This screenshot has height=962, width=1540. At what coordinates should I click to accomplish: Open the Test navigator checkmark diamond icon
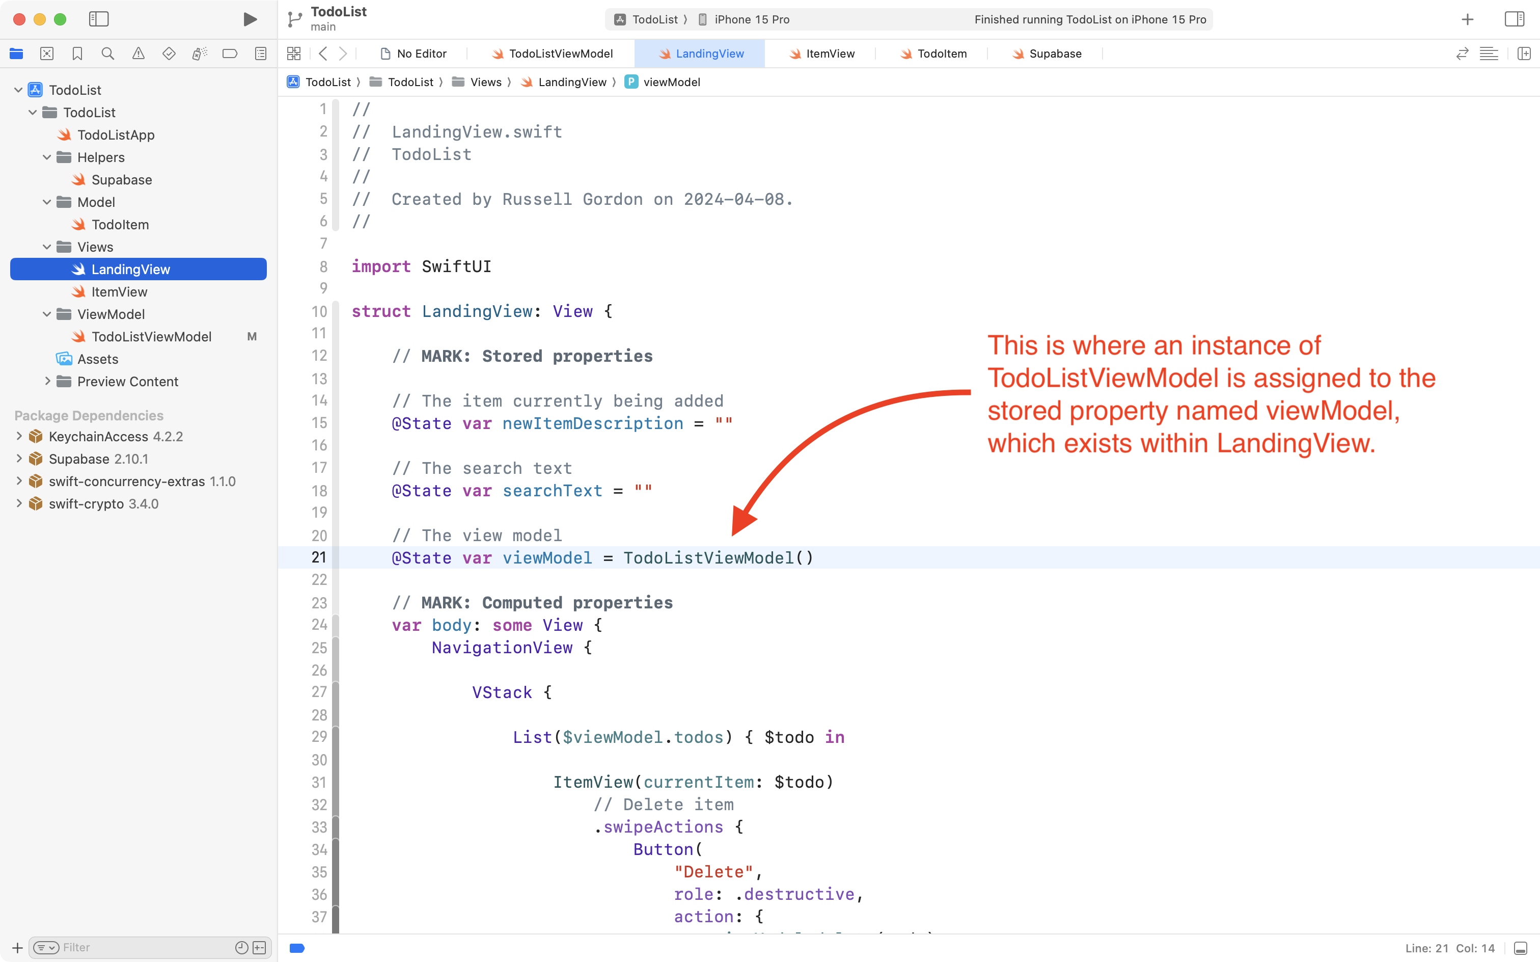[169, 54]
